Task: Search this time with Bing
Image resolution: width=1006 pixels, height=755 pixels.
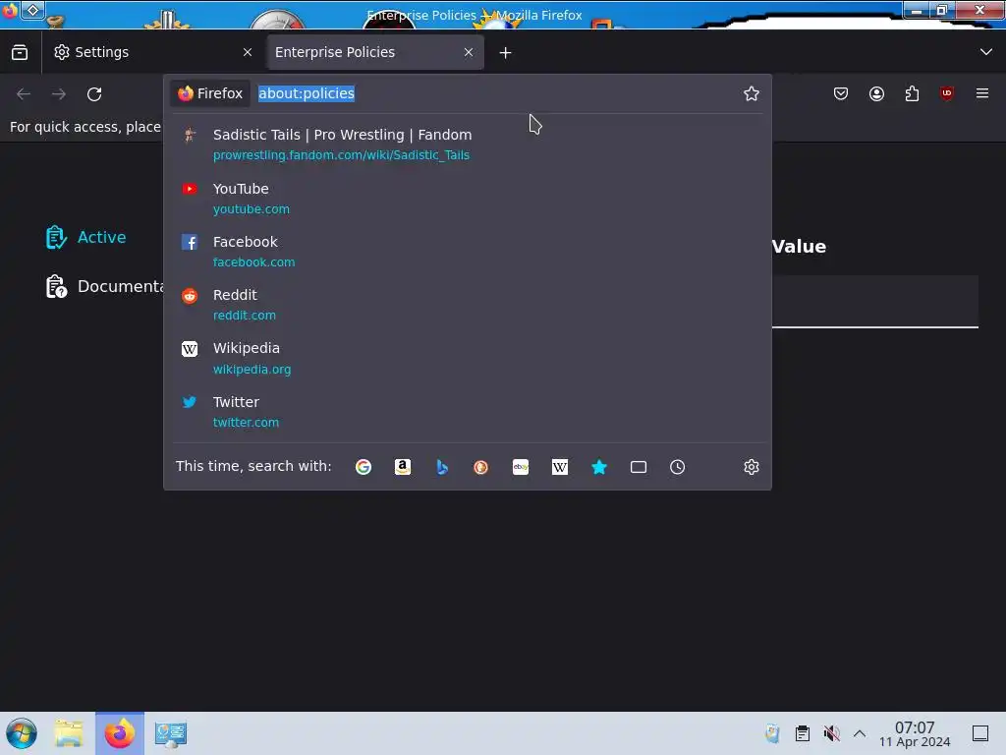Action: pyautogui.click(x=442, y=467)
